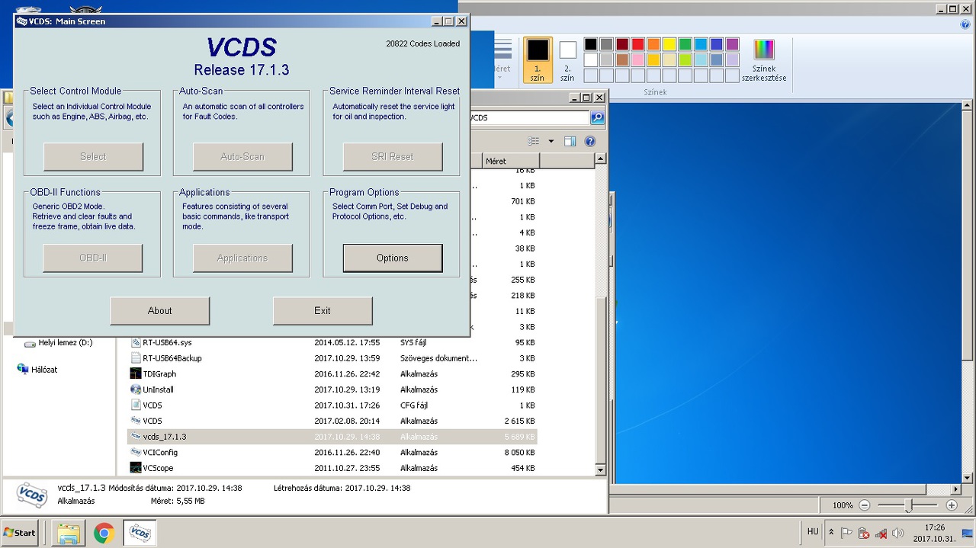The height and width of the screenshot is (548, 976).
Task: Click the volume speaker tray icon
Action: 898,533
